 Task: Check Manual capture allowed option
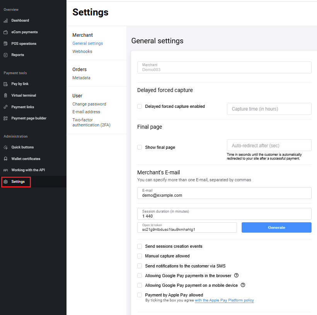click(140, 256)
